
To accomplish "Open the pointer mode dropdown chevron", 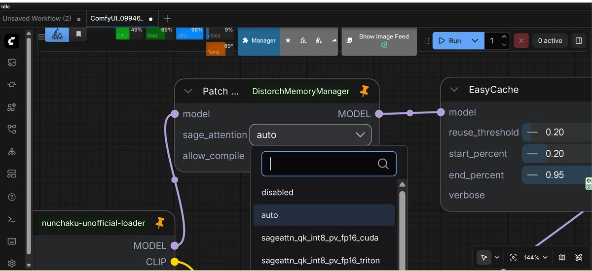I will click(497, 257).
